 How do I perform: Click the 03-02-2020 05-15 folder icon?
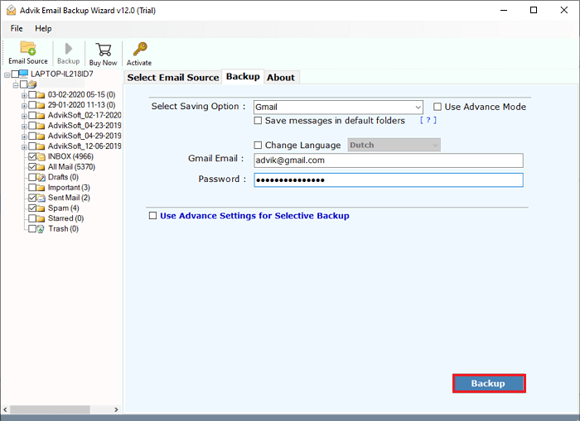pos(41,95)
